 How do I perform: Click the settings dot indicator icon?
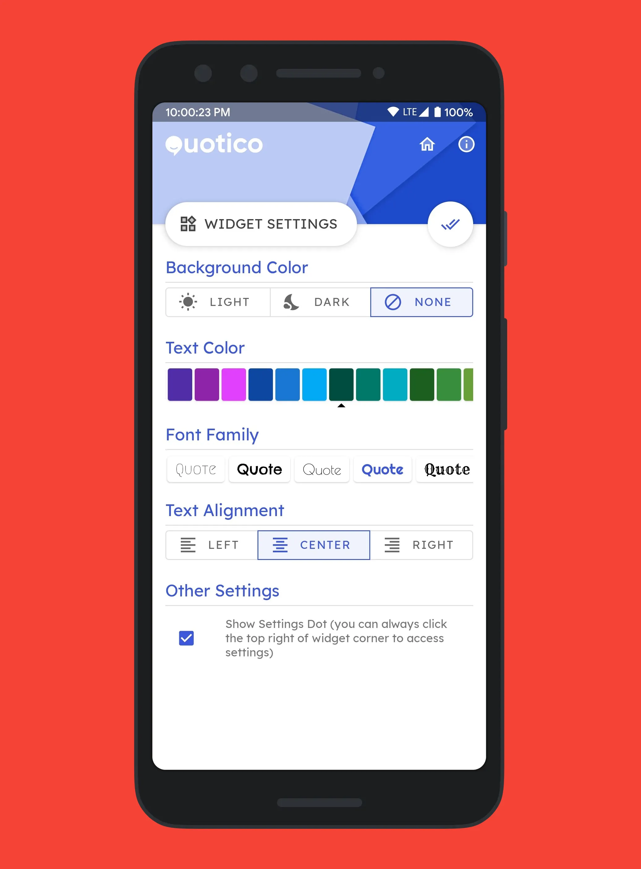(188, 637)
